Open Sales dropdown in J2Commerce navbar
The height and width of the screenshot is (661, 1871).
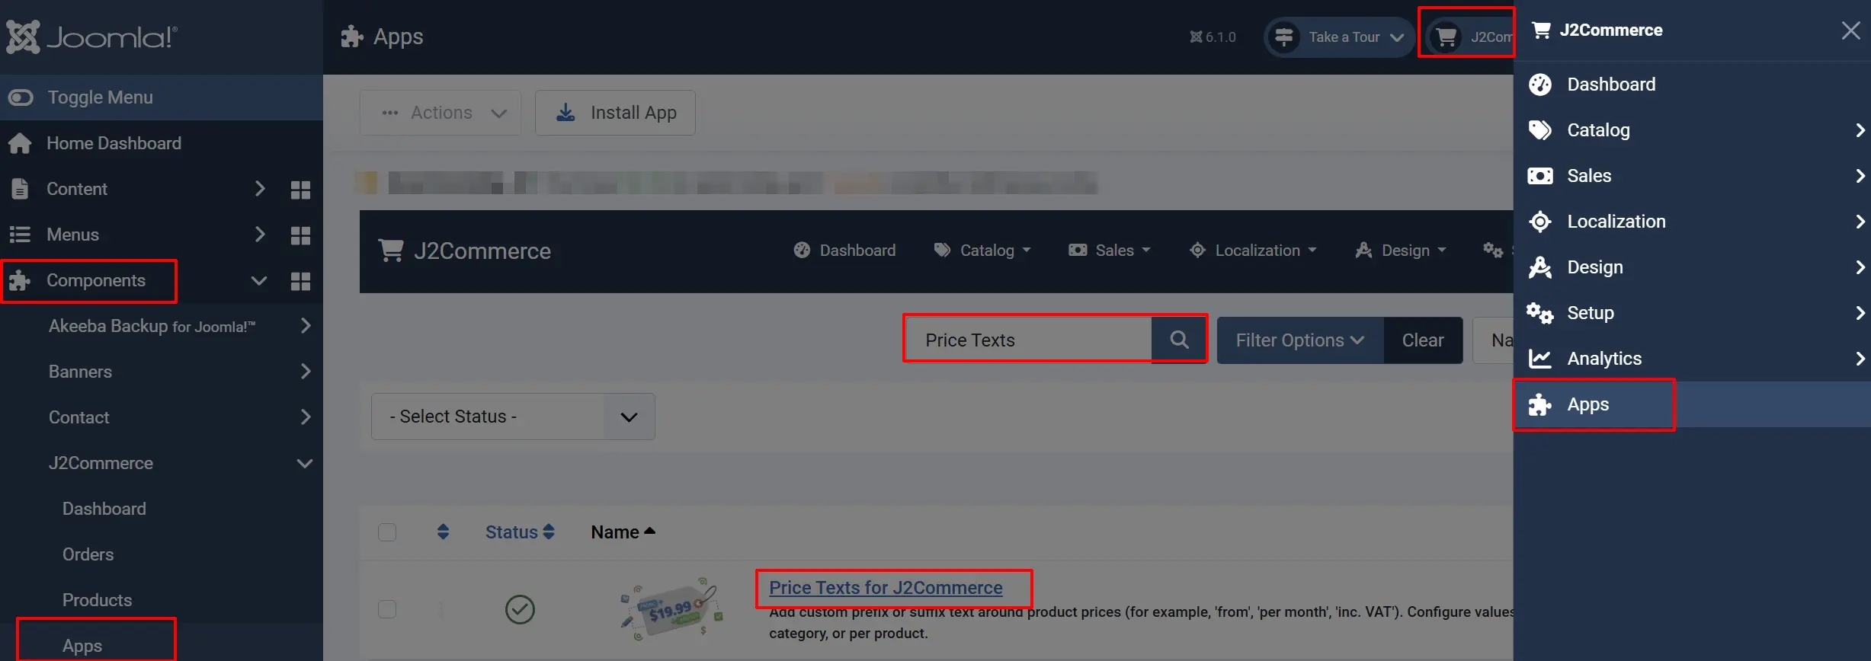1110,251
